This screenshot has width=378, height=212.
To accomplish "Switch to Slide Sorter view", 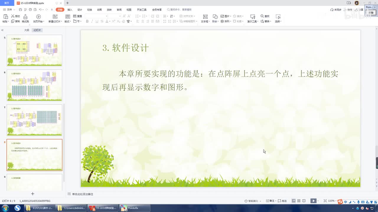I will click(299, 201).
